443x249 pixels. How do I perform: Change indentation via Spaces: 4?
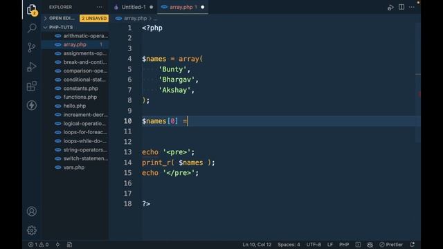289,244
